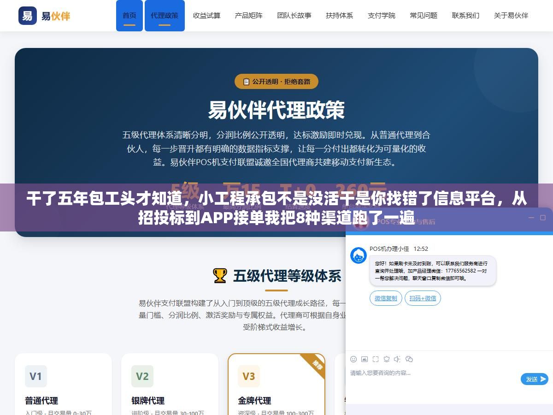The image size is (553, 415).
Task: Click the POS机办理小佳 12:52 sender label
Action: click(x=399, y=249)
